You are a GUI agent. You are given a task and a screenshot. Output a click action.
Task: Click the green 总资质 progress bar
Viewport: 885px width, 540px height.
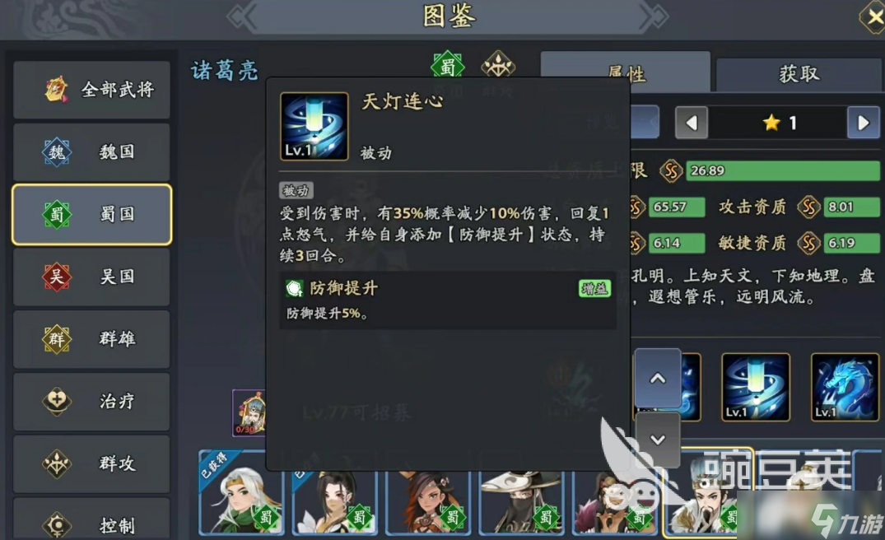coord(782,170)
